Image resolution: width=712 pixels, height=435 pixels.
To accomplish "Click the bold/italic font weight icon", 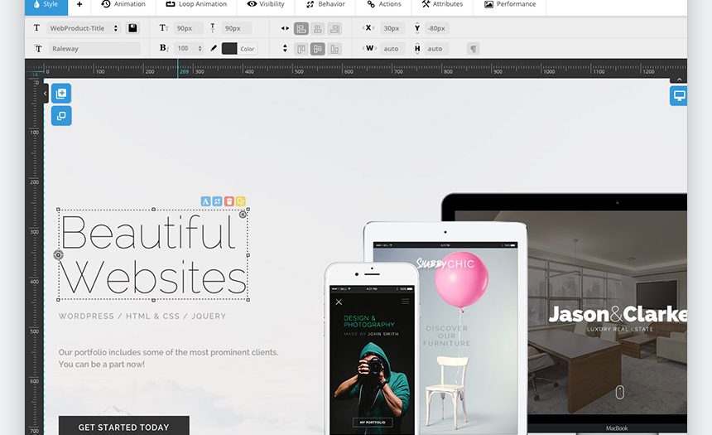I will pos(164,48).
